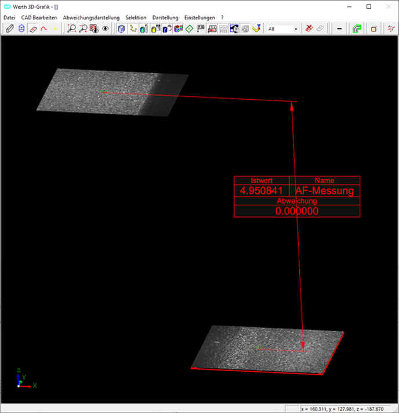Open the Abweichungsdarstellung menu
Image resolution: width=399 pixels, height=413 pixels.
click(x=91, y=18)
